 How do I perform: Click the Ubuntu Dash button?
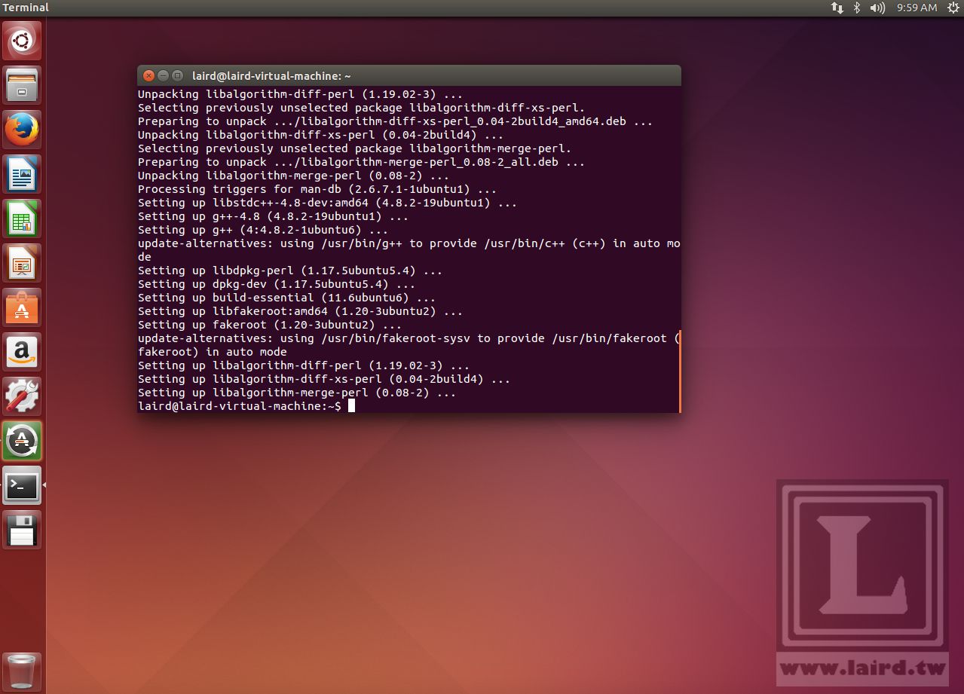(23, 41)
